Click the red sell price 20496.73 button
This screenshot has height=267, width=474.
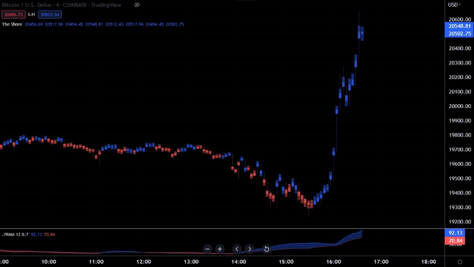tap(13, 15)
